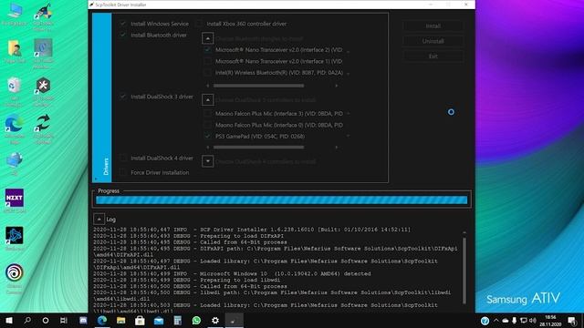Toggle Install Windows Service checkbox
The image size is (584, 328).
[x=123, y=24]
